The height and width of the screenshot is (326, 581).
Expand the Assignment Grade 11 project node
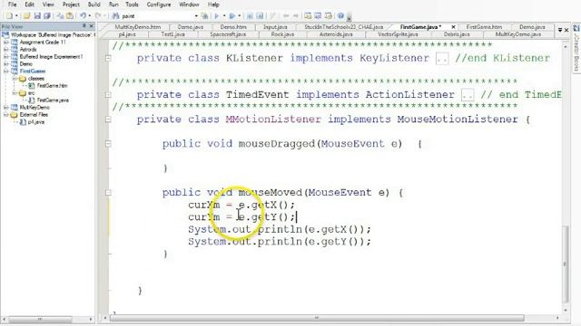[x=6, y=43]
